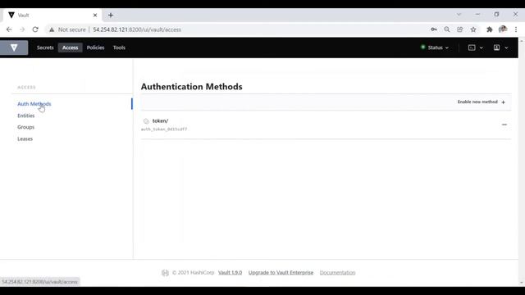Click the browser forward arrow
Image resolution: width=525 pixels, height=295 pixels.
click(x=22, y=29)
